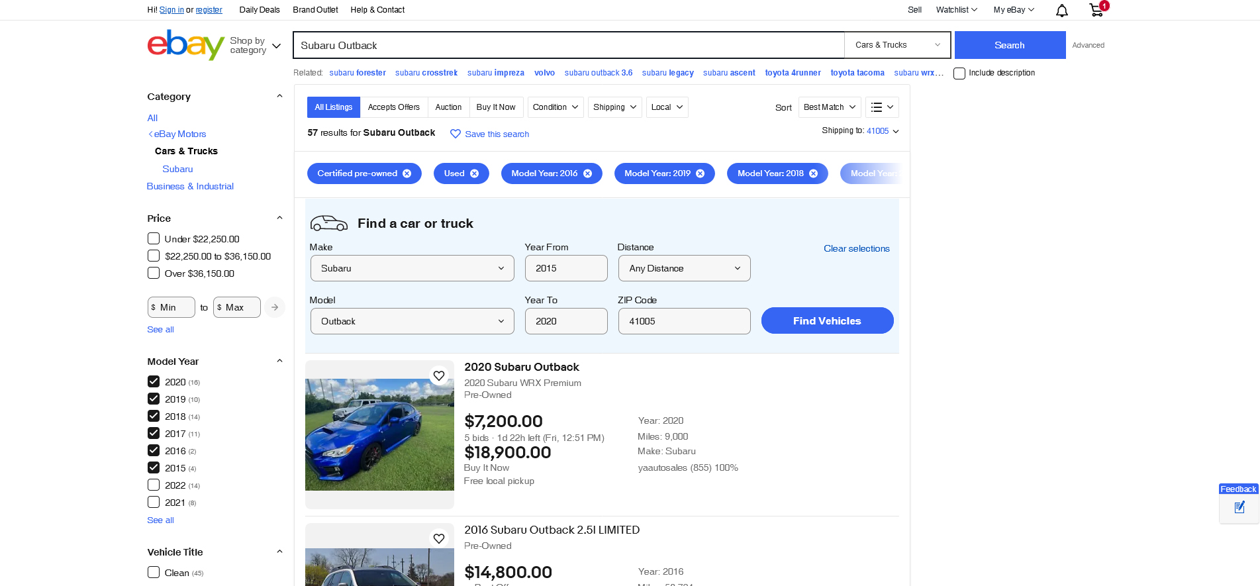Open the shopping cart
1260x586 pixels.
tap(1097, 9)
